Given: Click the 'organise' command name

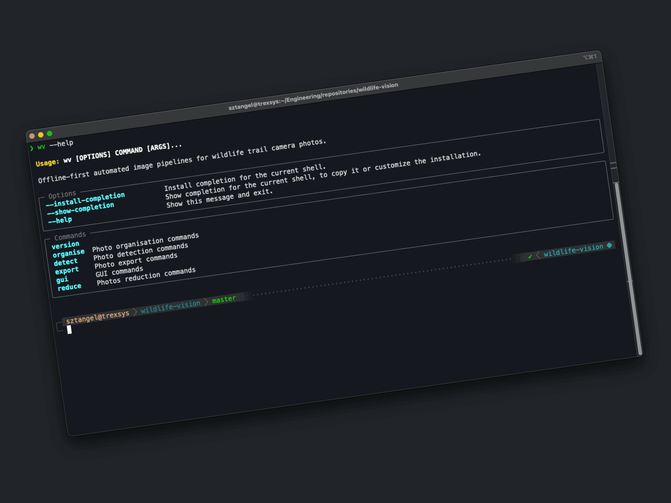Looking at the screenshot, I should coord(68,253).
